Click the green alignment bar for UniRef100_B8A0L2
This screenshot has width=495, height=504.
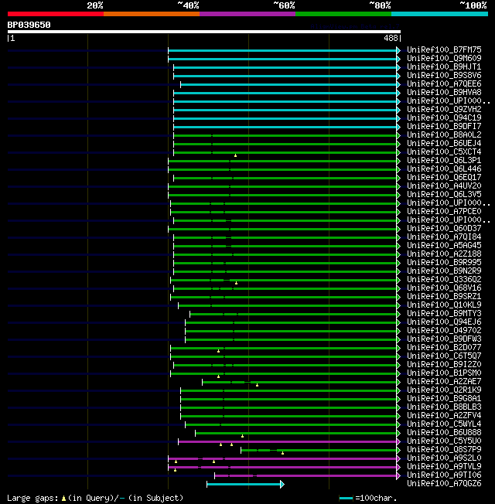point(285,135)
